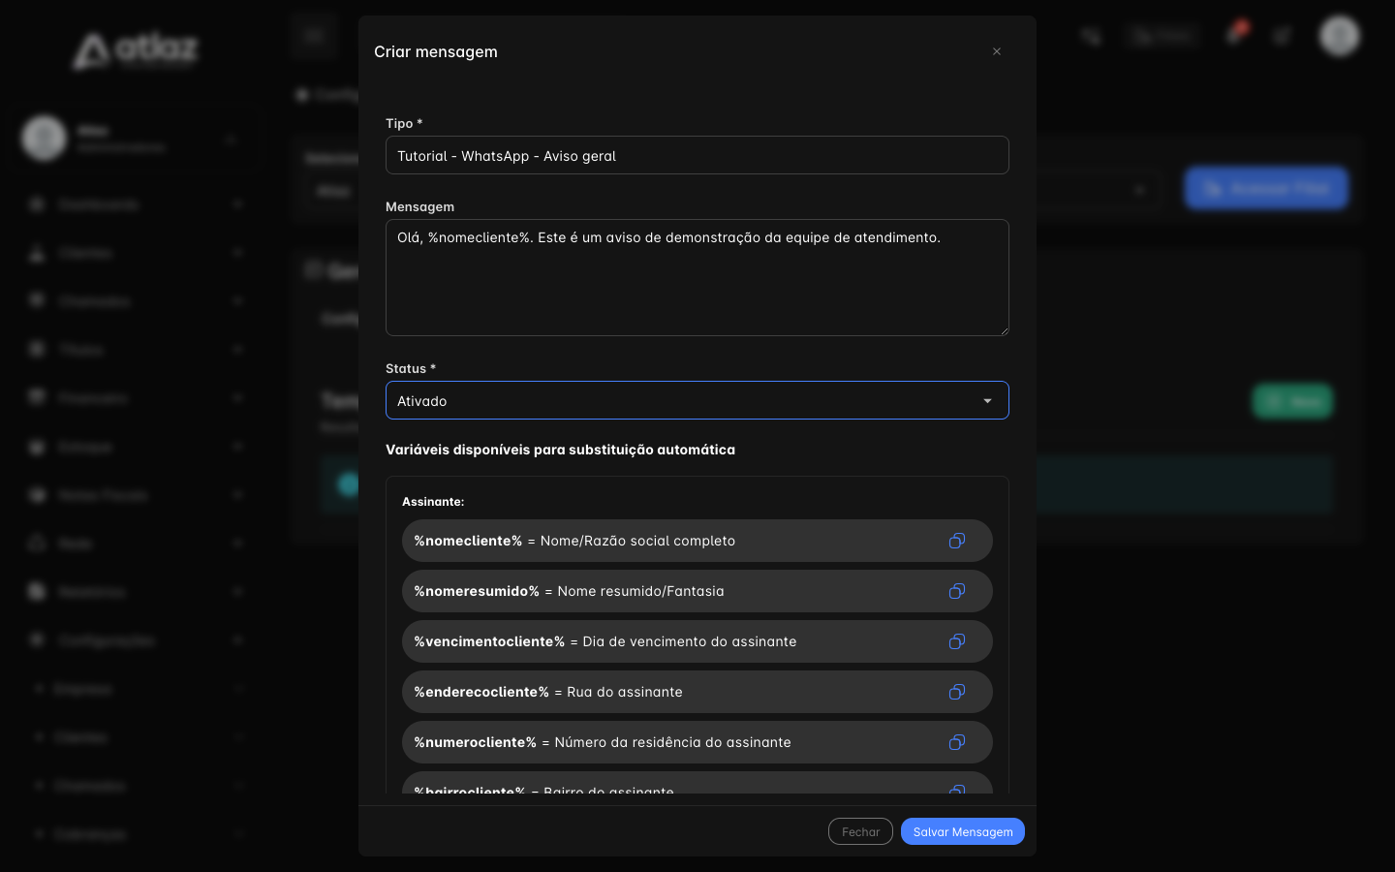The image size is (1395, 872).
Task: Click the Fechar button
Action: (x=860, y=831)
